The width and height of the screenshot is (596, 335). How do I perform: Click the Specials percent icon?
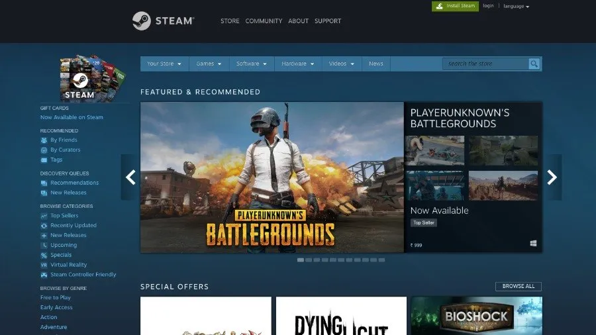[44, 256]
